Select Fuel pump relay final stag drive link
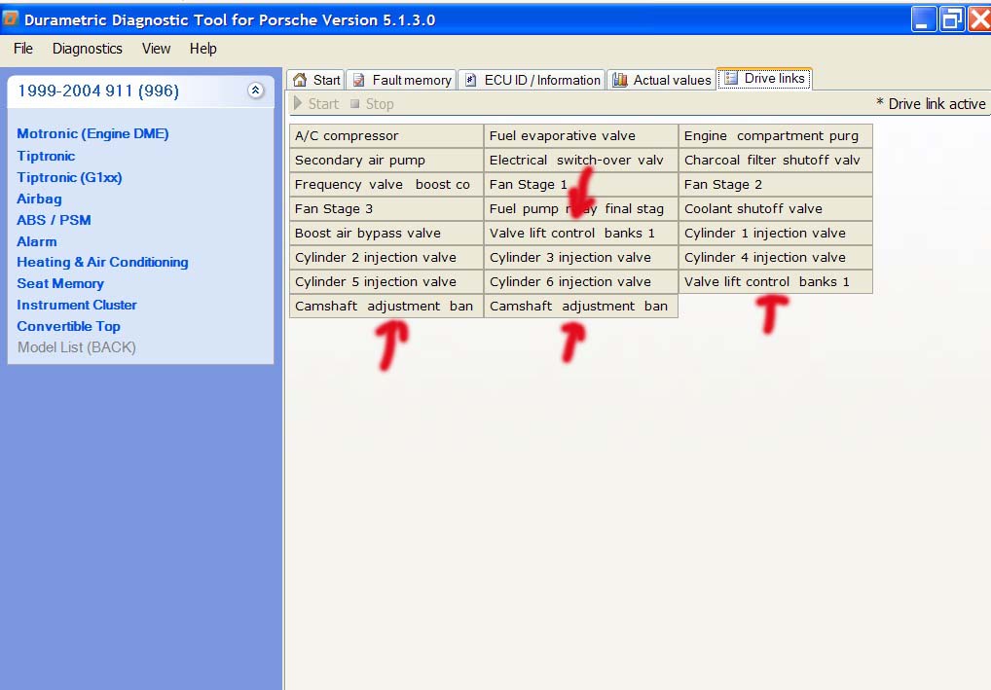The height and width of the screenshot is (690, 991). tap(581, 209)
